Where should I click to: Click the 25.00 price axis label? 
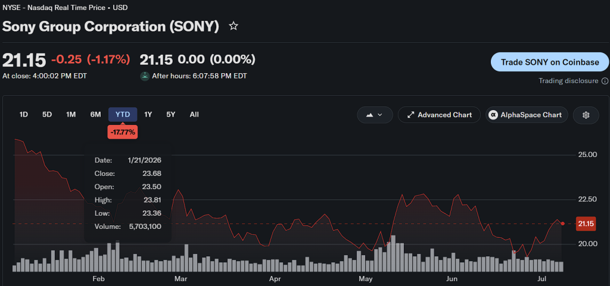click(x=587, y=155)
